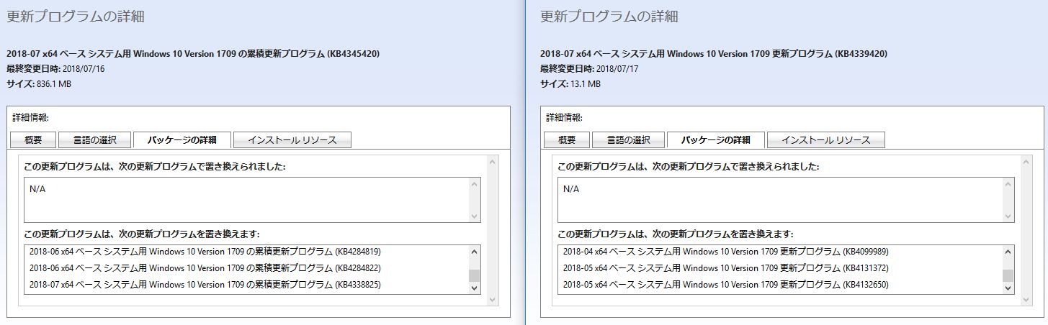Select KB4284819 entry in replaced updates list
Viewport: 1048px width, 325px height.
[x=205, y=252]
